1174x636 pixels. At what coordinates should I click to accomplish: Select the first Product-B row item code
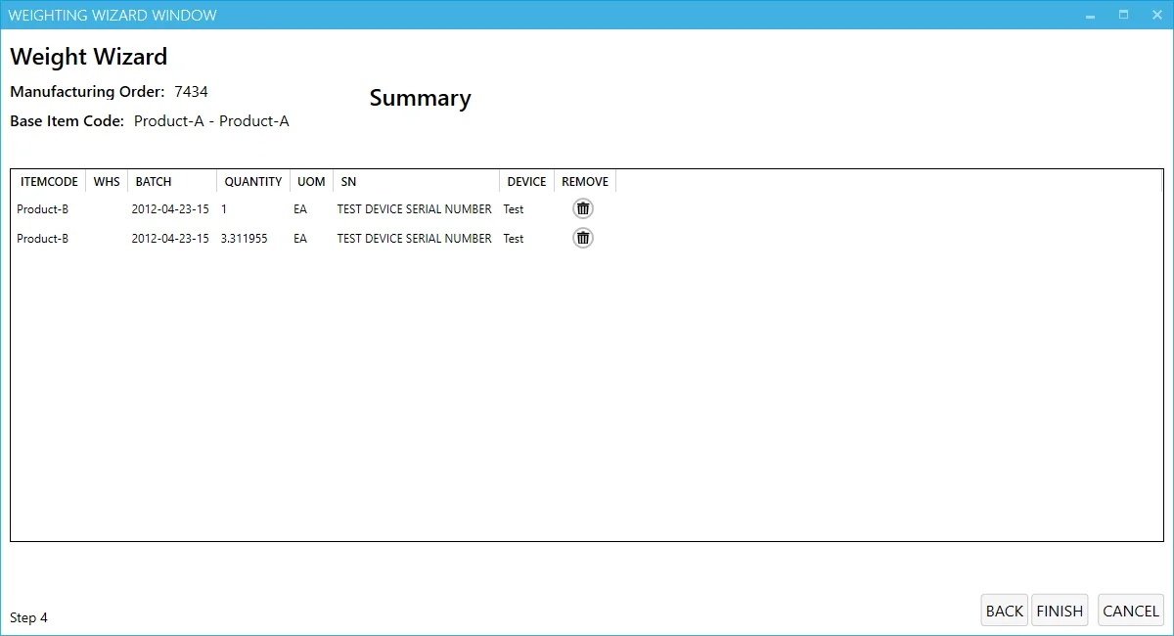43,209
